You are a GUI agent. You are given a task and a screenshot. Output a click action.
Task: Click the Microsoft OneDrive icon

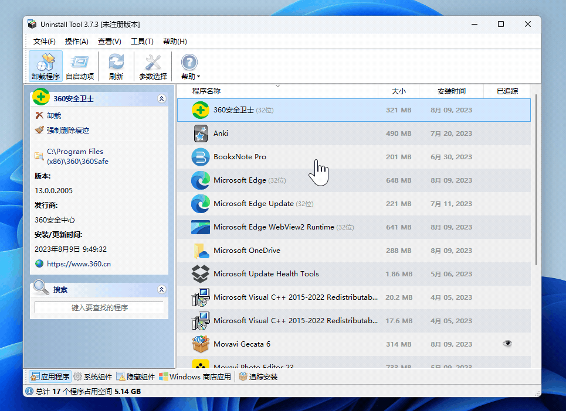point(201,251)
